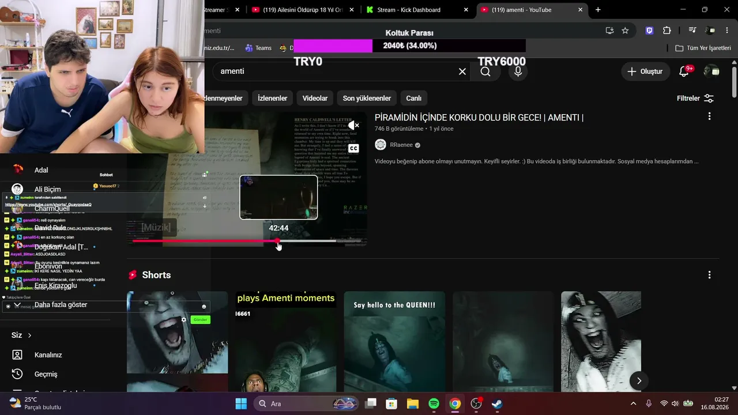Open Tüm Yer İşaretleri bookmarks folder
This screenshot has width=738, height=415.
[x=703, y=48]
